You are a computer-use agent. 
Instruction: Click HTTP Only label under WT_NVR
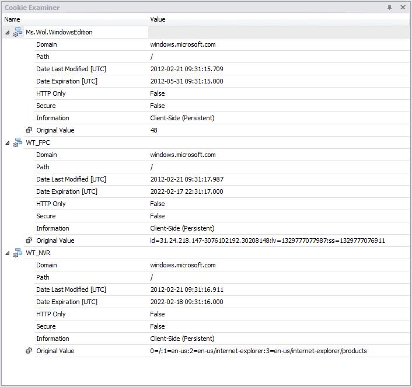51,314
